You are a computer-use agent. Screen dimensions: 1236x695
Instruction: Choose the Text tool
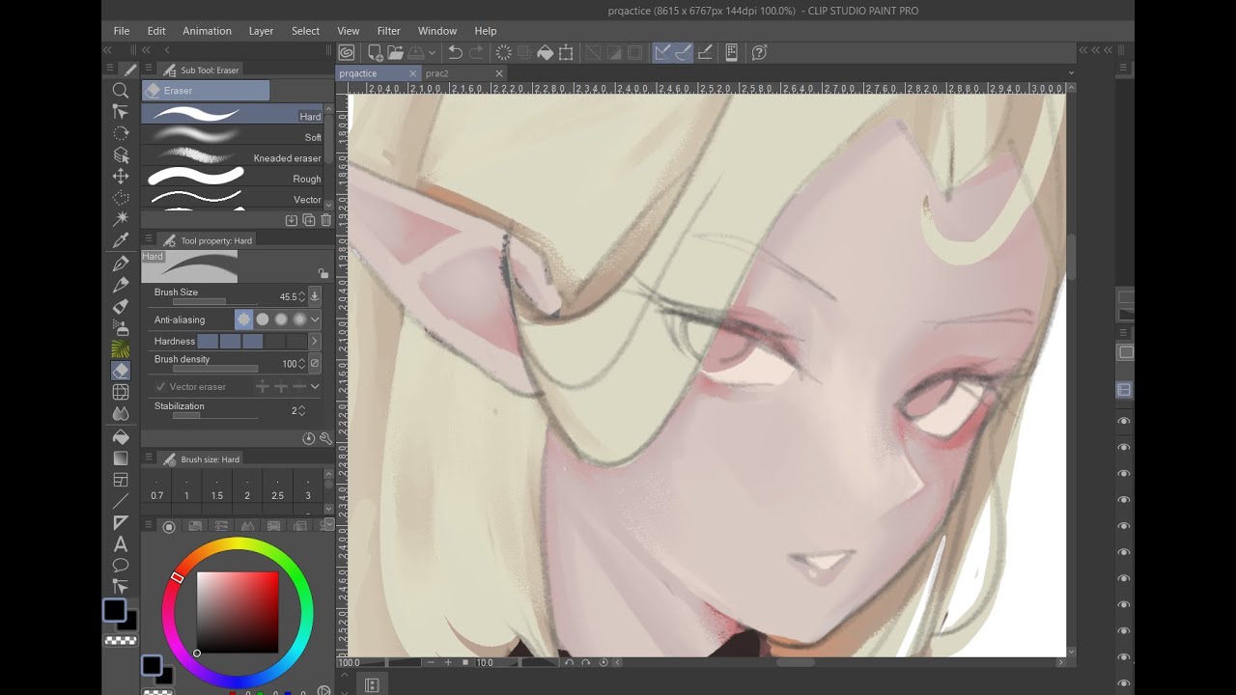(x=121, y=544)
